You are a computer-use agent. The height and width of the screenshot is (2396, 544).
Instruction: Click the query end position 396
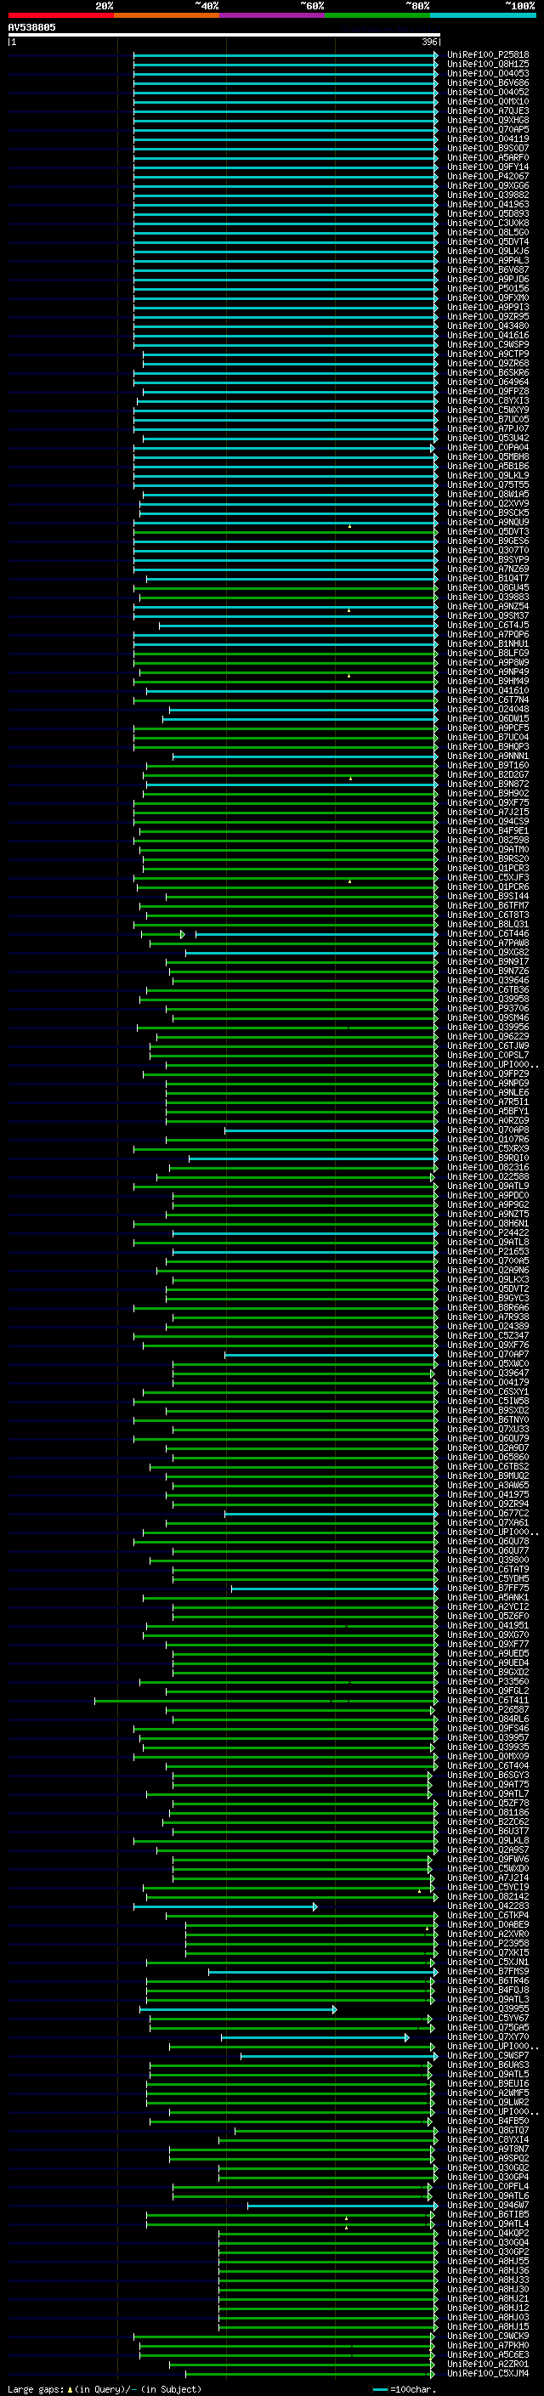[429, 42]
